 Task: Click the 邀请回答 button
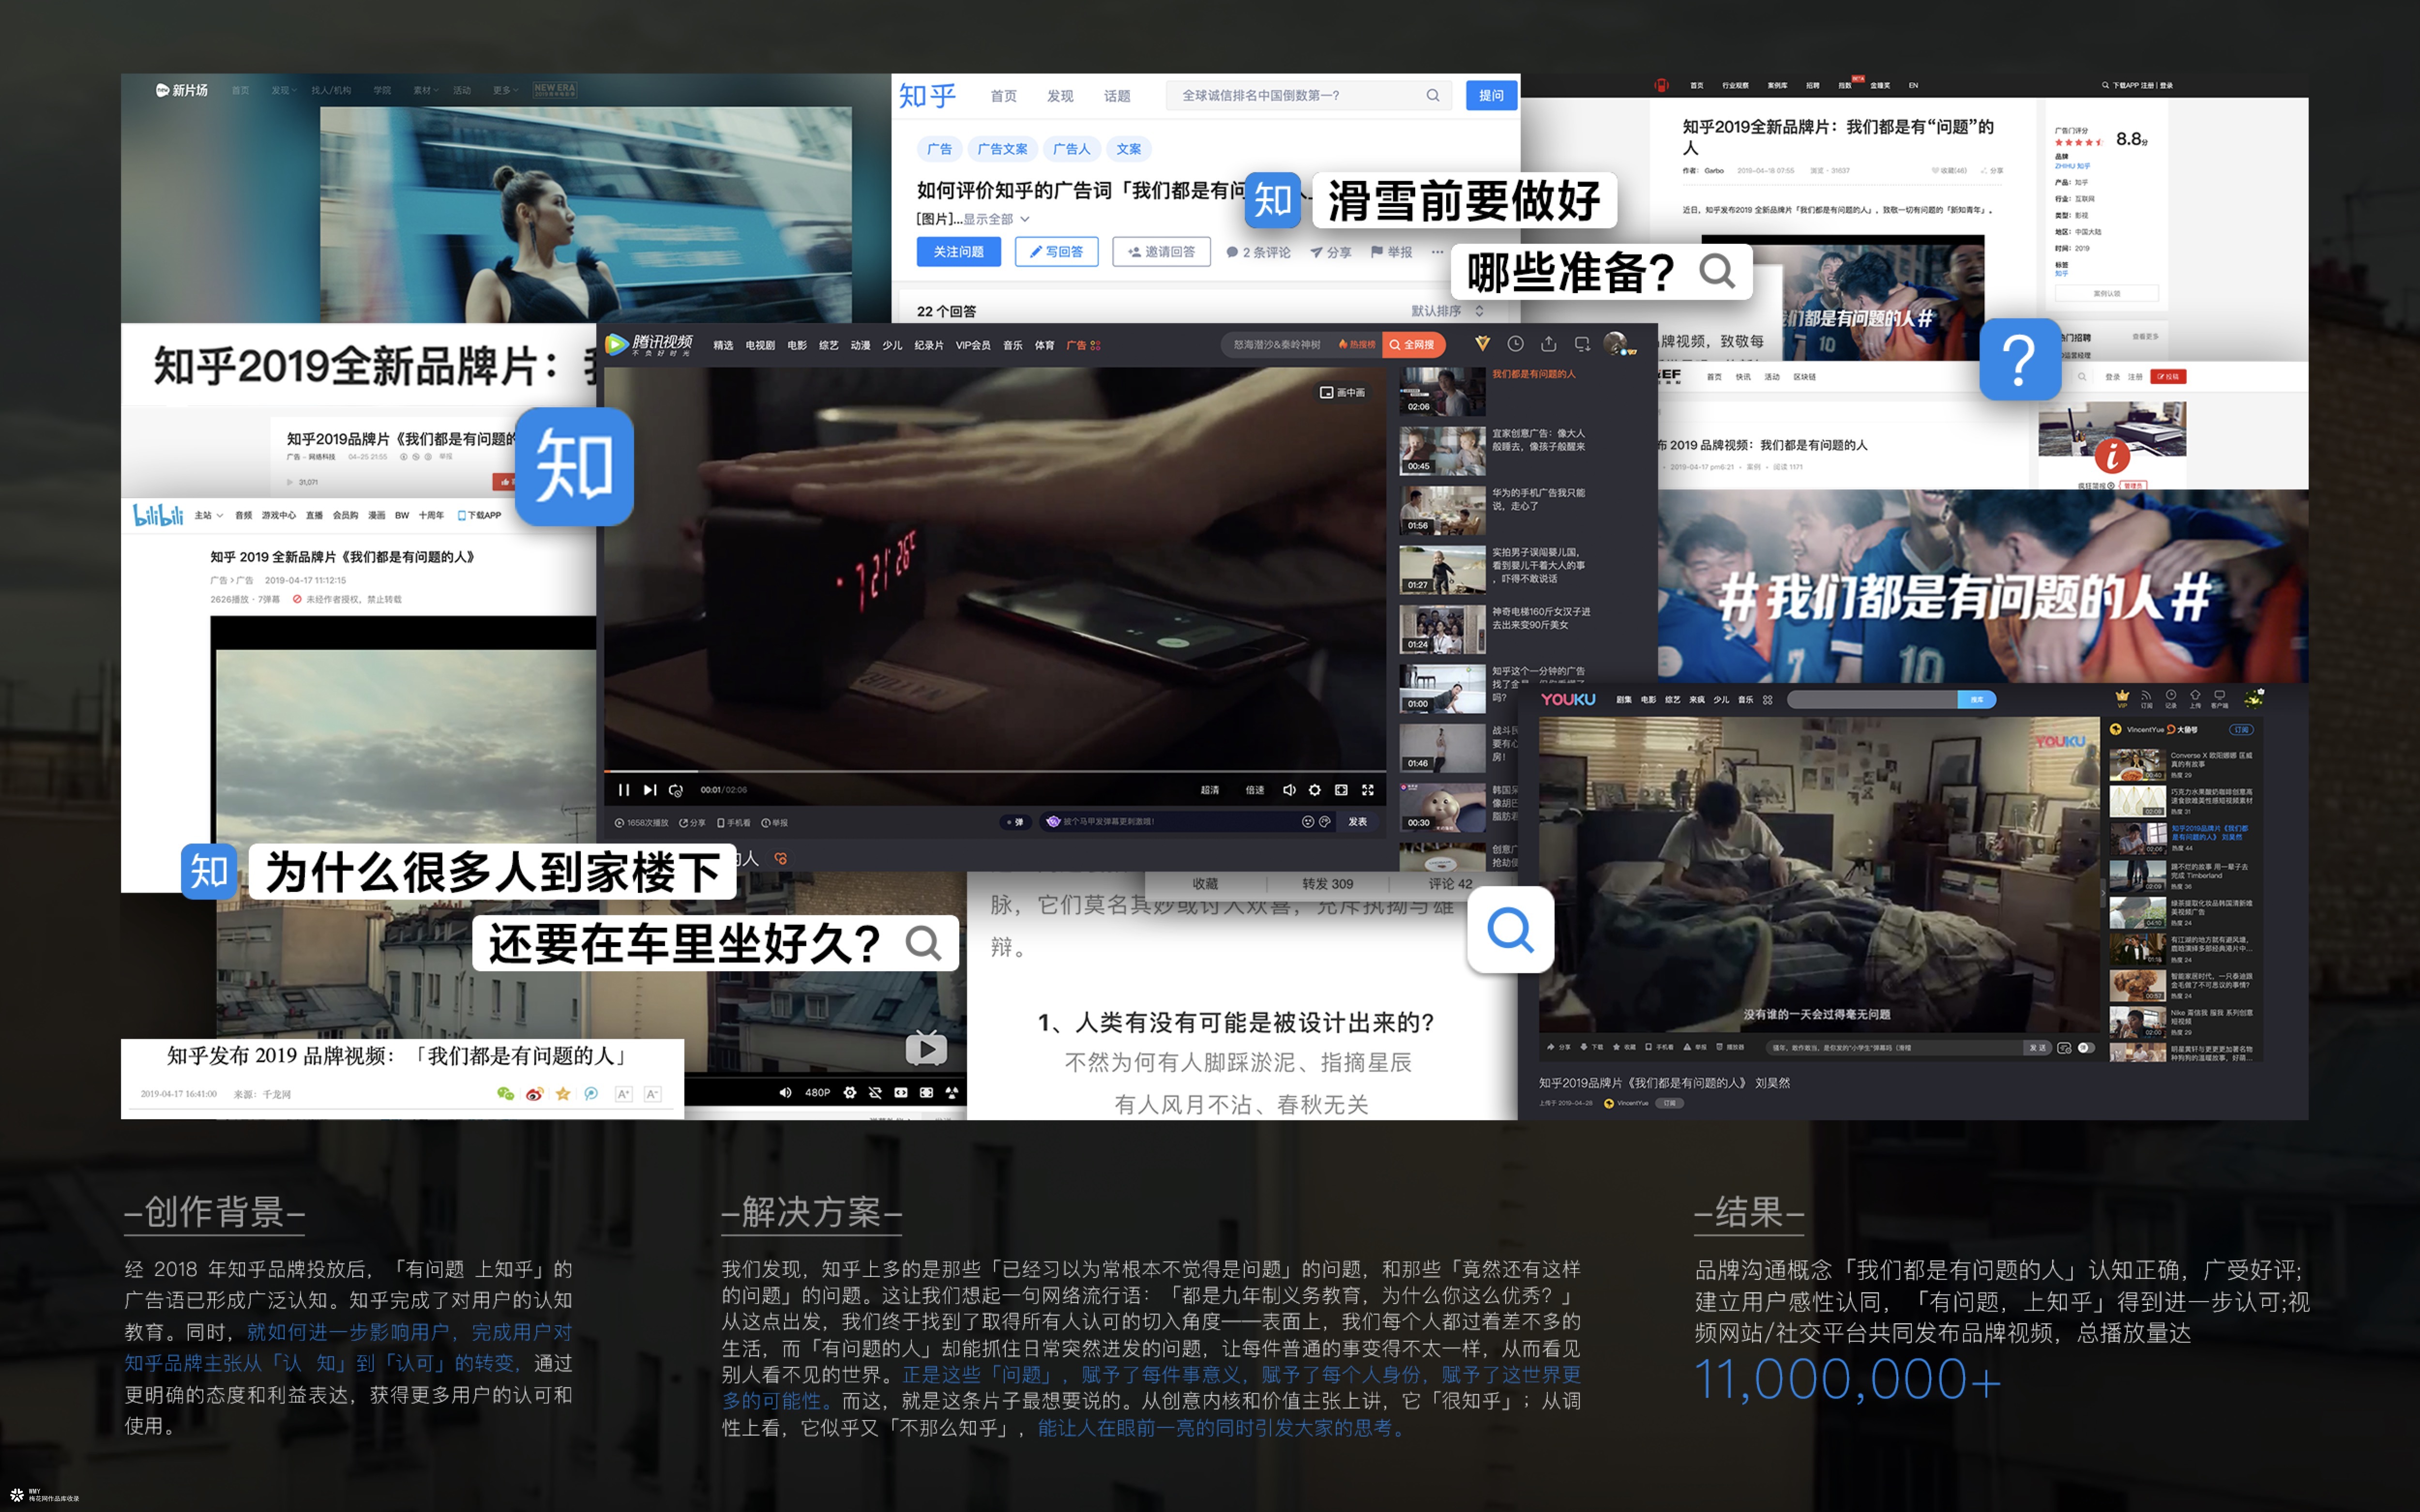point(1162,252)
